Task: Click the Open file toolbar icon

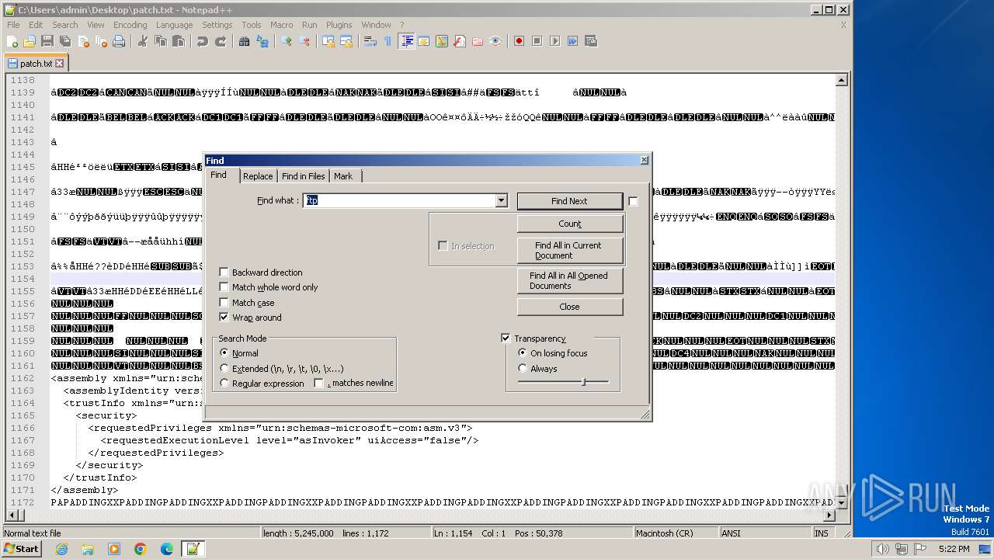Action: (30, 41)
